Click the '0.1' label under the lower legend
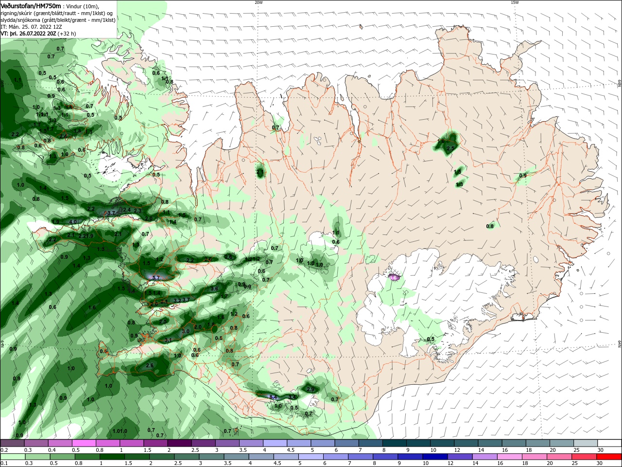622x467 pixels. (4, 464)
